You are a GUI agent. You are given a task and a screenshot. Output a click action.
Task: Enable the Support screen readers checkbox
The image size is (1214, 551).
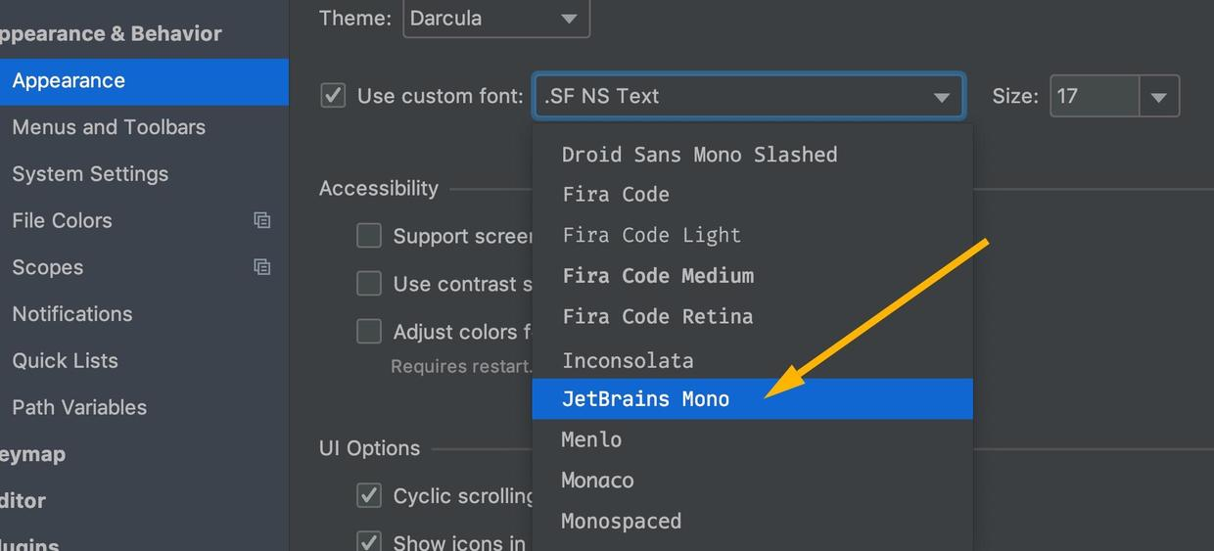coord(369,236)
